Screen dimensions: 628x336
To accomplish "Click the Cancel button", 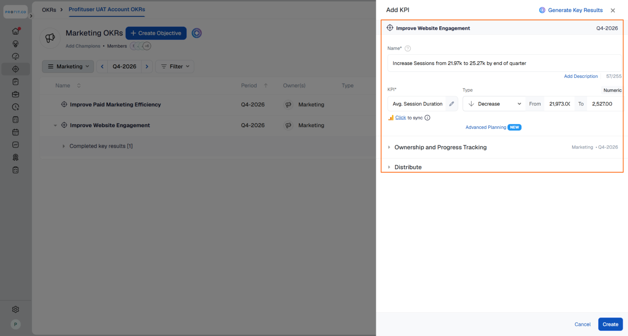I will [582, 324].
